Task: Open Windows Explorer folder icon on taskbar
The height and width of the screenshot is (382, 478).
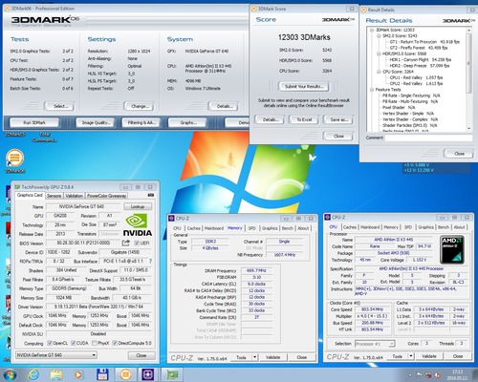Action: [56, 374]
